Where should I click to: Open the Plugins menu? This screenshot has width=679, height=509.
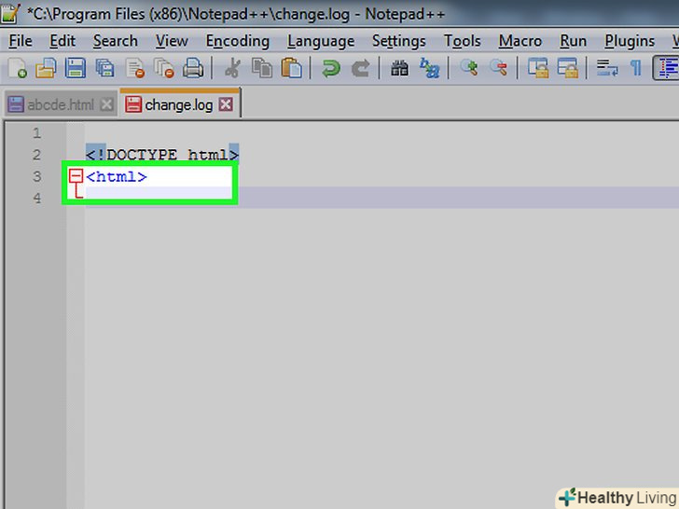[630, 41]
